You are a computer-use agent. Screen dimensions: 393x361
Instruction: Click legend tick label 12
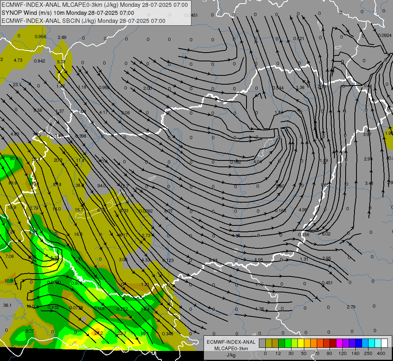pyautogui.click(x=278, y=353)
